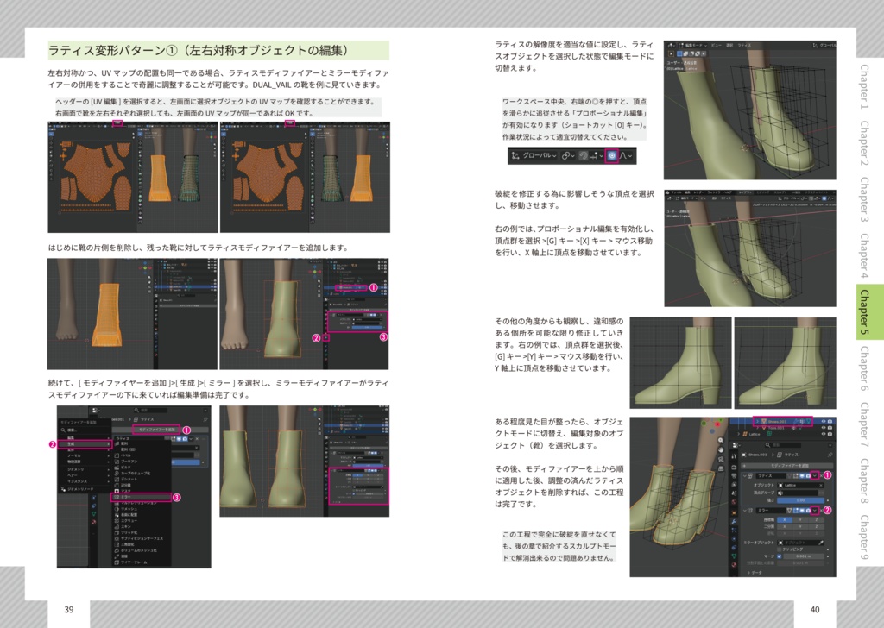Open the ビュー menu in the viewport header
The width and height of the screenshot is (884, 628).
point(716,45)
